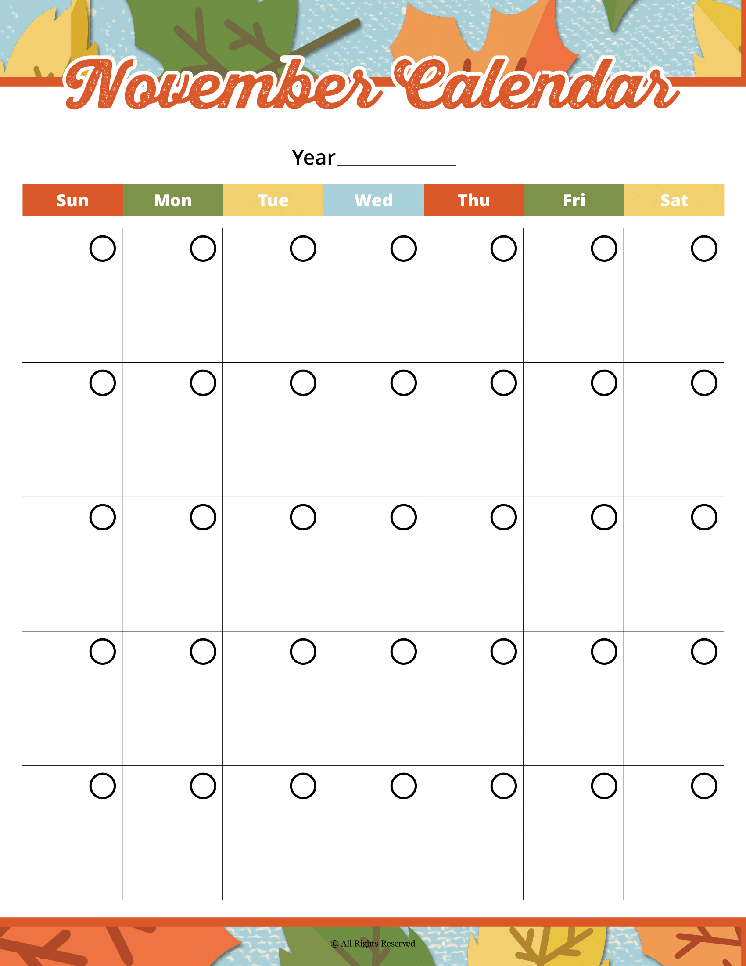
Task: Click the November Calendar title
Action: [371, 84]
